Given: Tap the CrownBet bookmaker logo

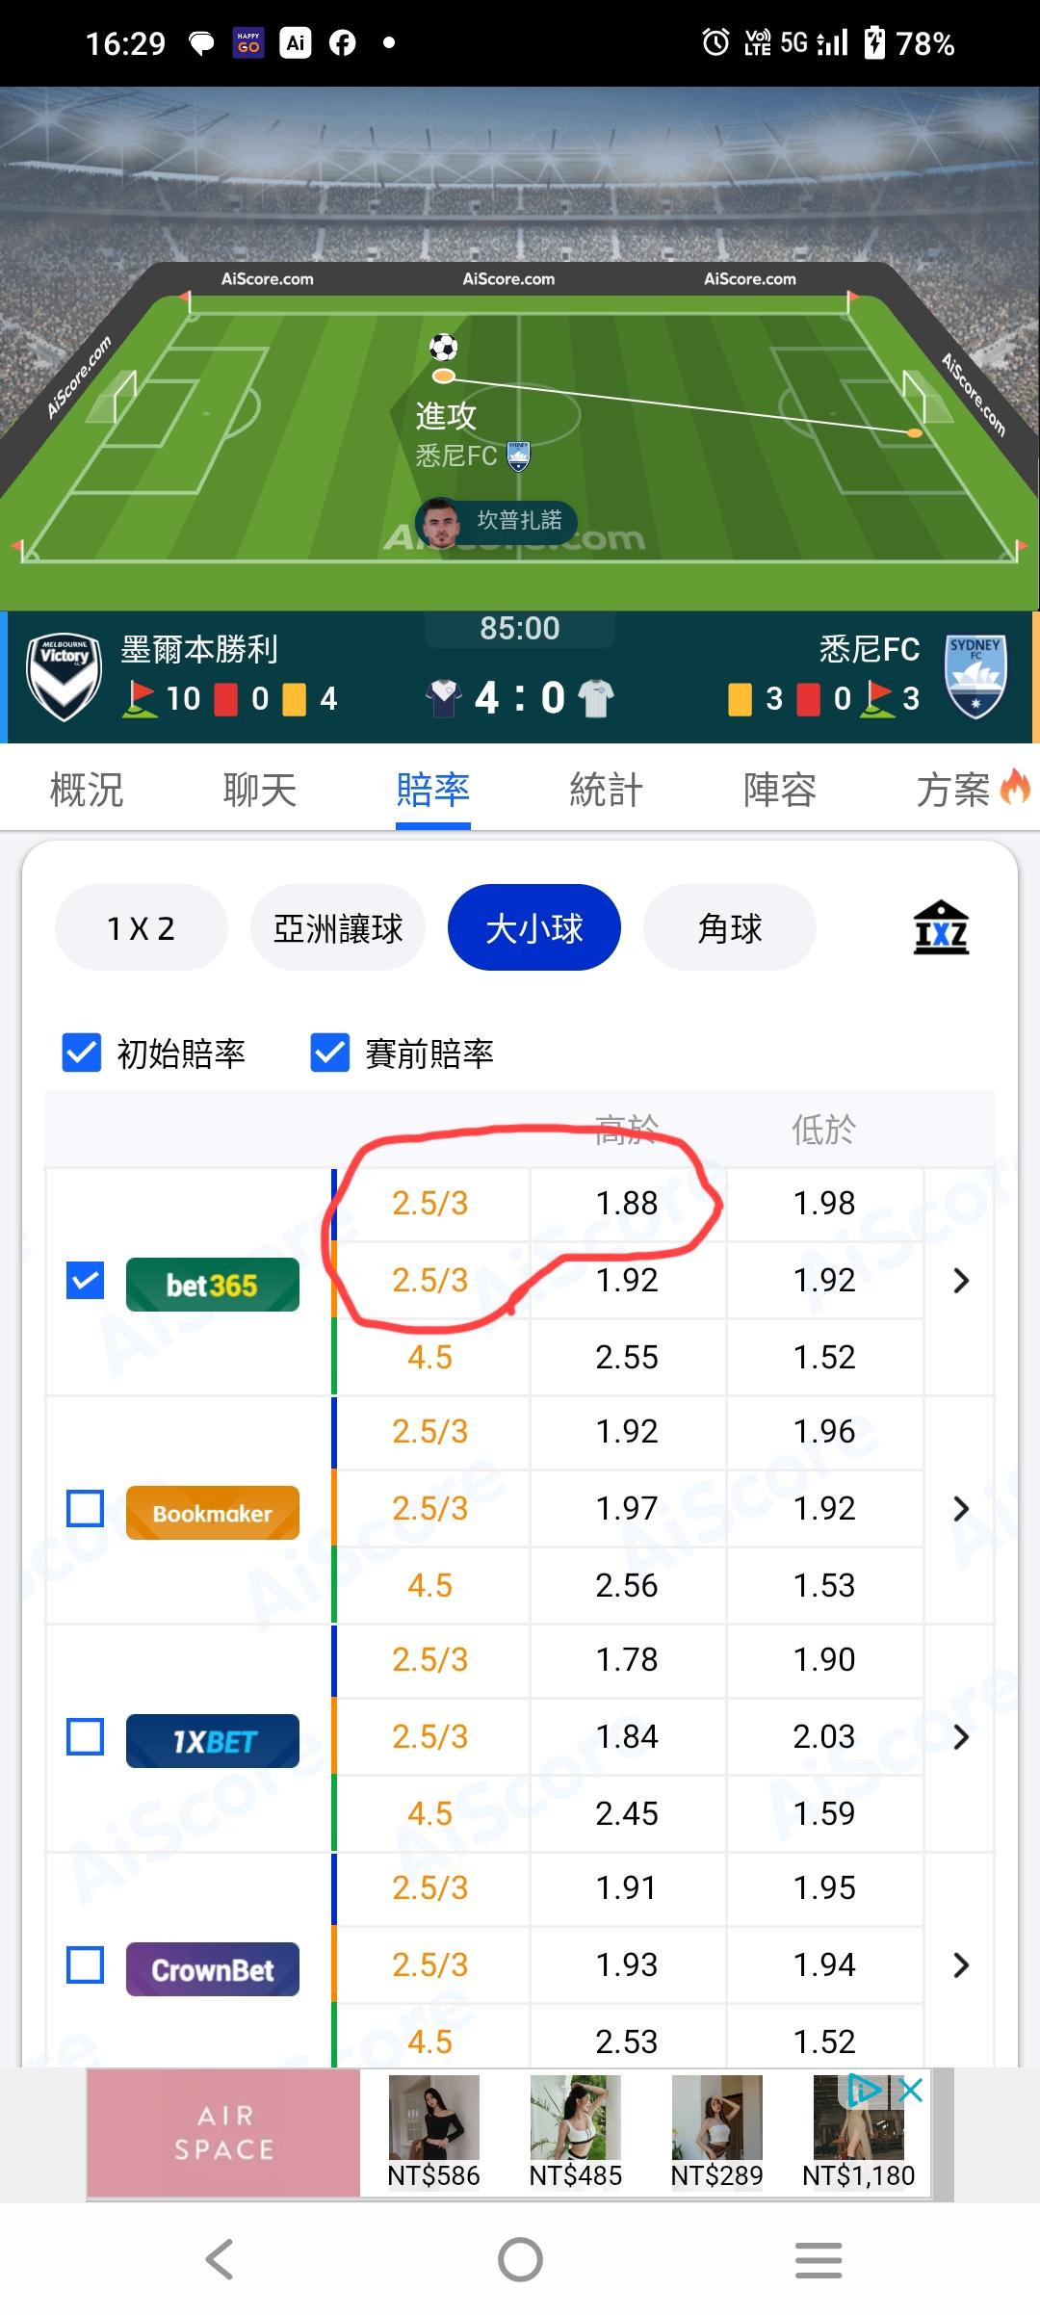Looking at the screenshot, I should coord(212,1969).
